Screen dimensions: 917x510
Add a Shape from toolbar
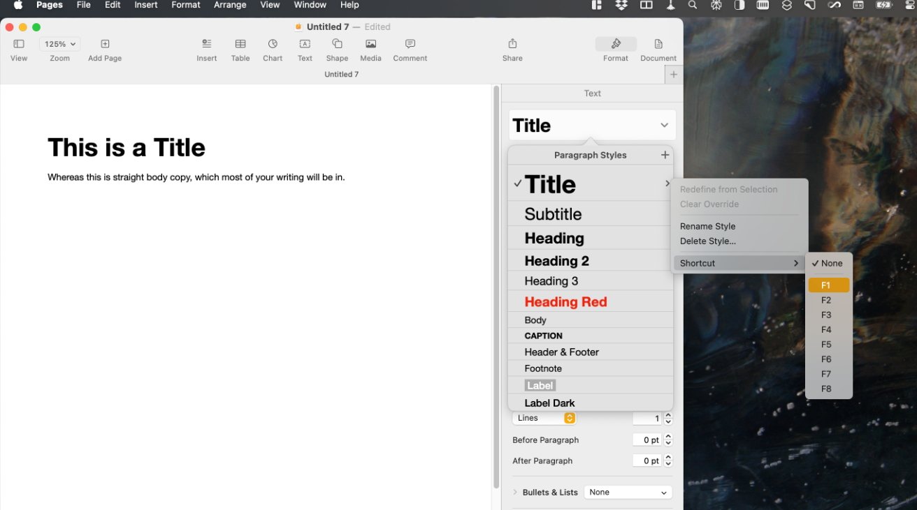click(x=337, y=44)
